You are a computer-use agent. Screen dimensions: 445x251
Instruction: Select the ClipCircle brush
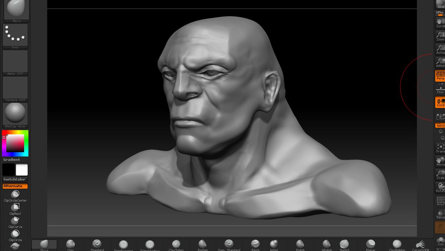15,235
